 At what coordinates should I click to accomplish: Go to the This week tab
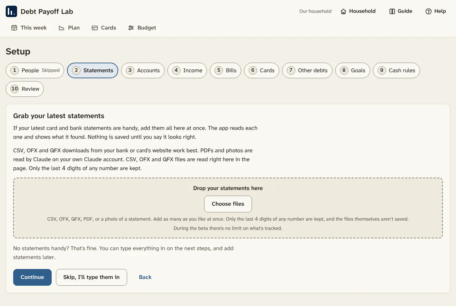(x=29, y=28)
